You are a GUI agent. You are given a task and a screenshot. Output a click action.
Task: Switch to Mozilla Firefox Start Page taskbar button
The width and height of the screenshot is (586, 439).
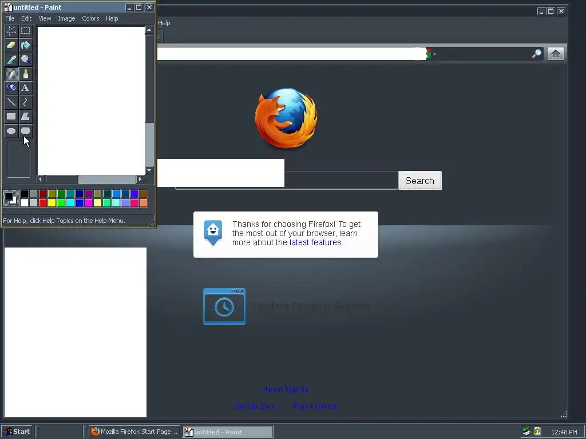click(x=135, y=432)
